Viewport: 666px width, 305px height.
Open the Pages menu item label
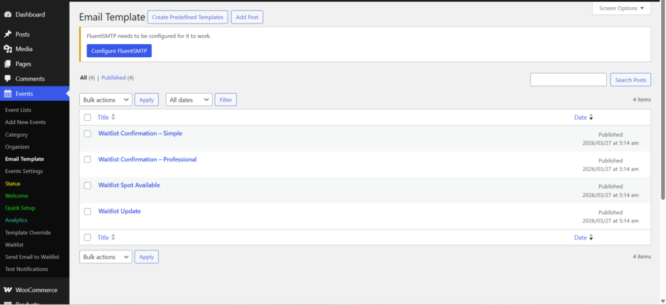(23, 64)
